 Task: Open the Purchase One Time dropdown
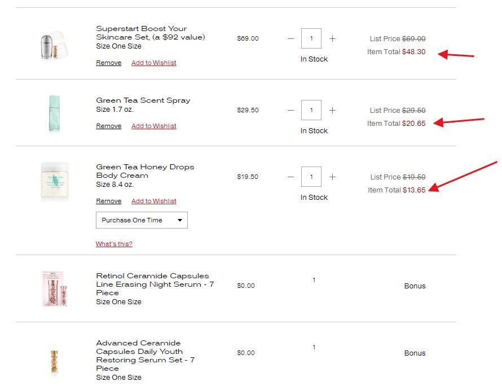point(142,220)
